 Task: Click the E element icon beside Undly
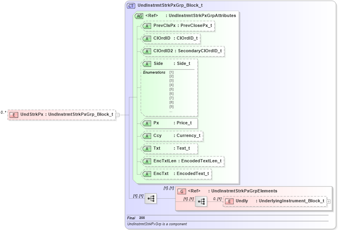coord(229,201)
